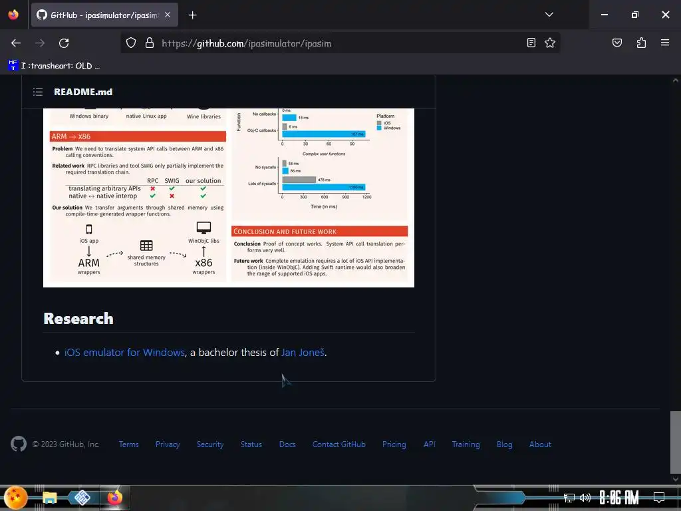
Task: Open the tracking protection shield icon
Action: tap(131, 43)
